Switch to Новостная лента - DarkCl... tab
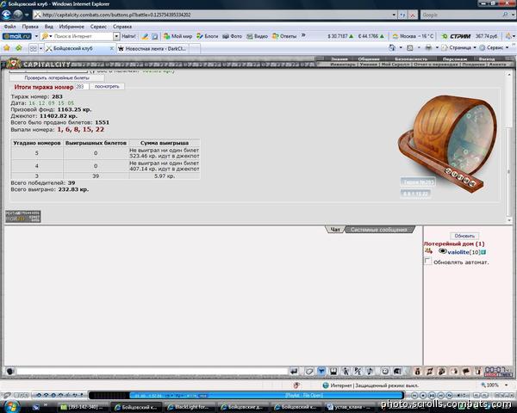 tap(153, 49)
